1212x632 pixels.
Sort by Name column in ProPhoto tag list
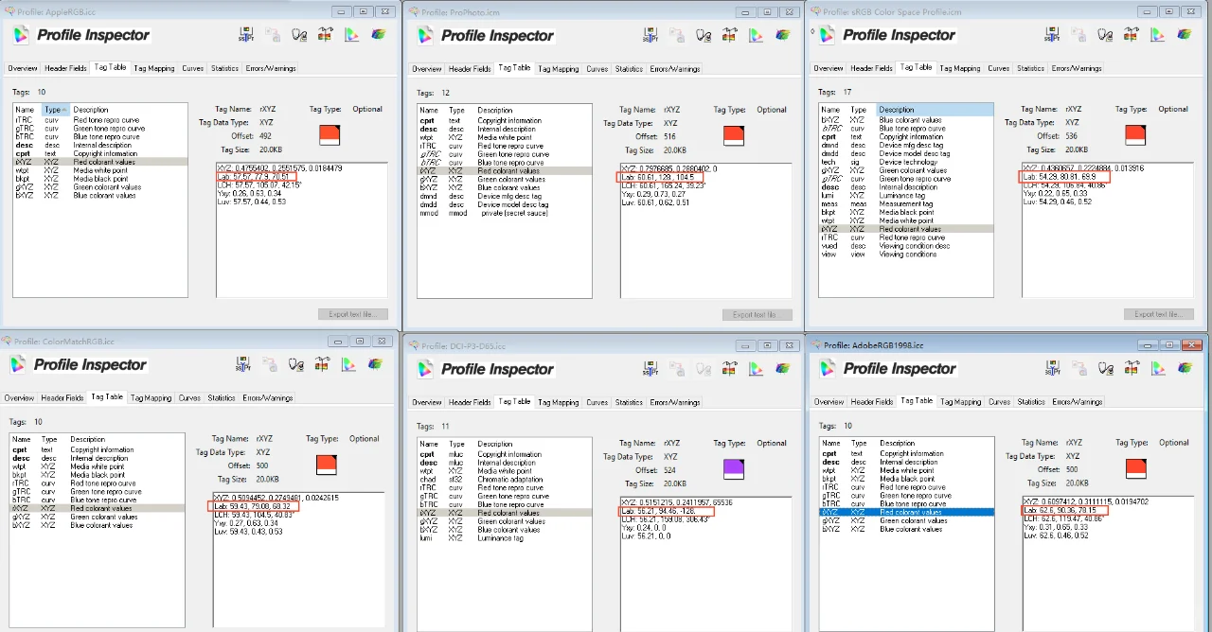tap(433, 111)
